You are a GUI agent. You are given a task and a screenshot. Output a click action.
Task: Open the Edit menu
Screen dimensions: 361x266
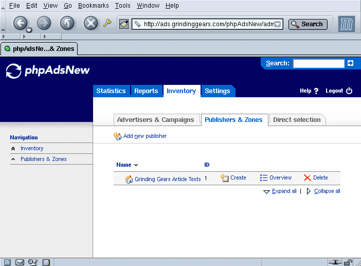pyautogui.click(x=31, y=6)
